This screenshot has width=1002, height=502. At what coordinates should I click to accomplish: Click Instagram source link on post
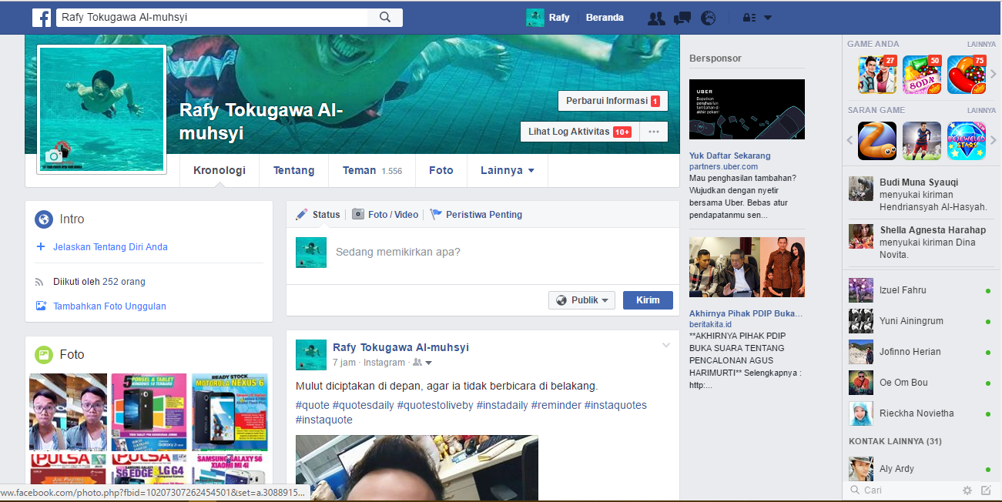384,363
